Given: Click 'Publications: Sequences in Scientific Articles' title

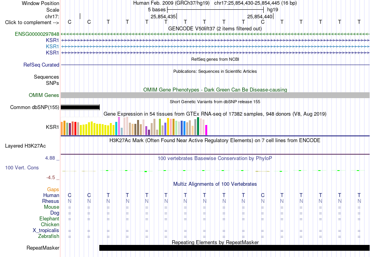Looking at the screenshot, I should coord(215,71).
